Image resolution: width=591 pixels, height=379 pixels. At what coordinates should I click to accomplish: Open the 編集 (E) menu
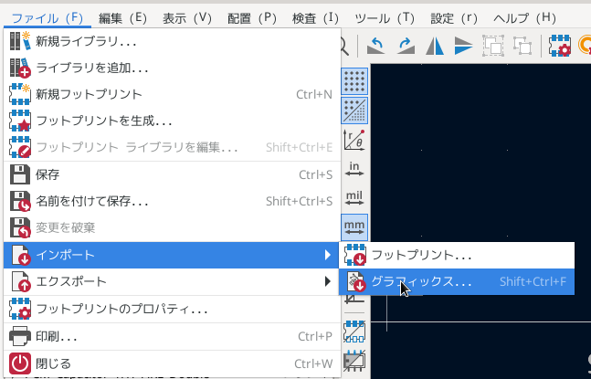pos(122,18)
